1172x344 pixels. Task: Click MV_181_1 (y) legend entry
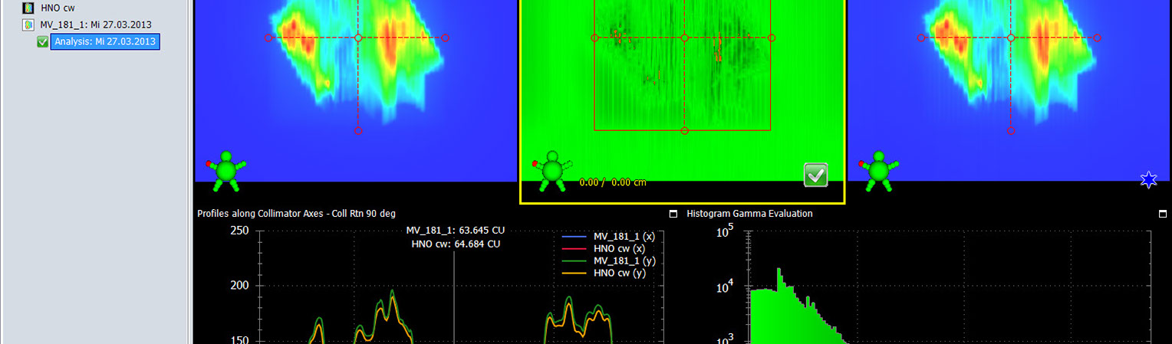click(607, 261)
